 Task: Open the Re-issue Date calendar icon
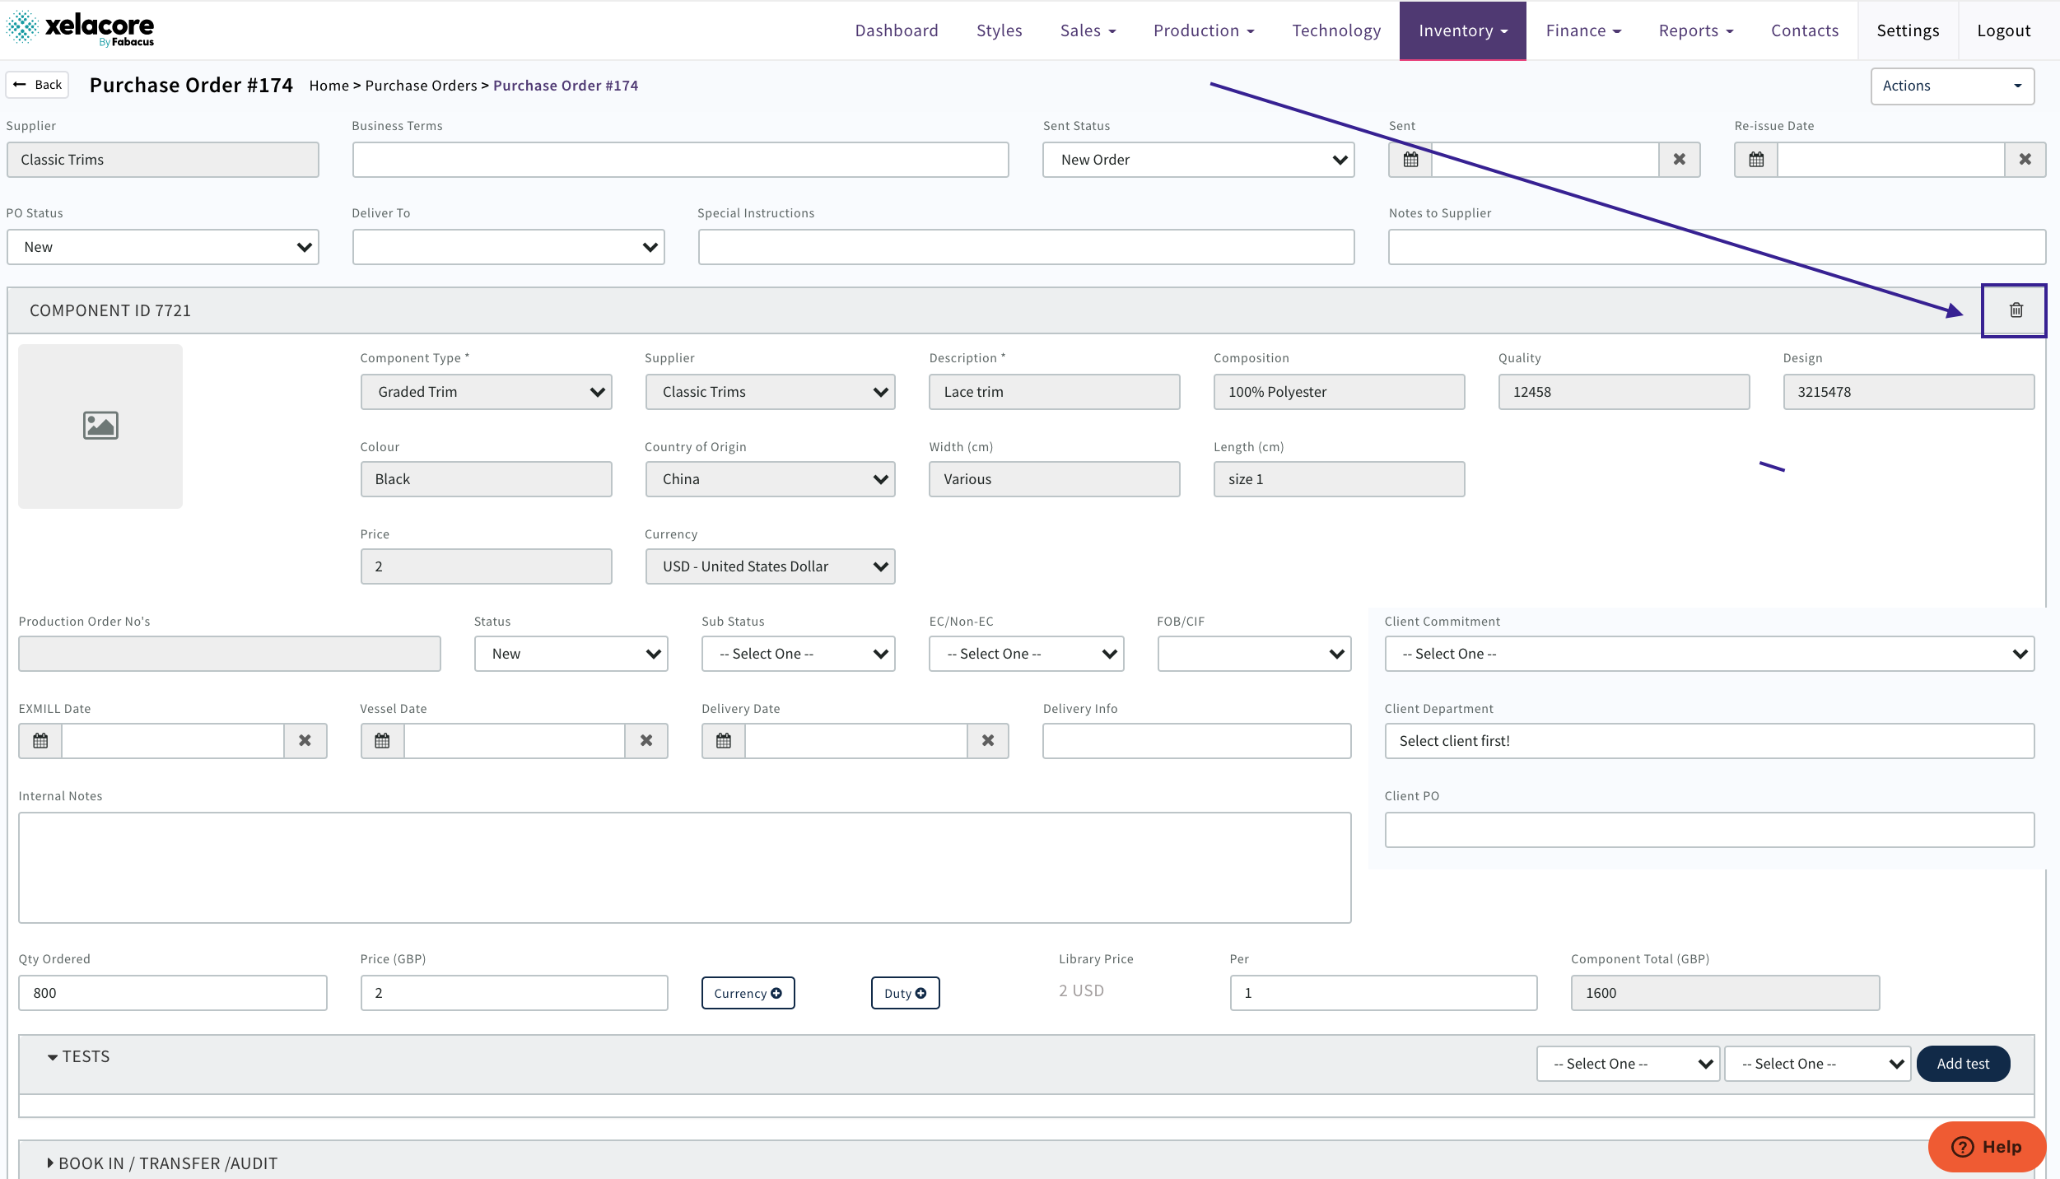click(1756, 160)
